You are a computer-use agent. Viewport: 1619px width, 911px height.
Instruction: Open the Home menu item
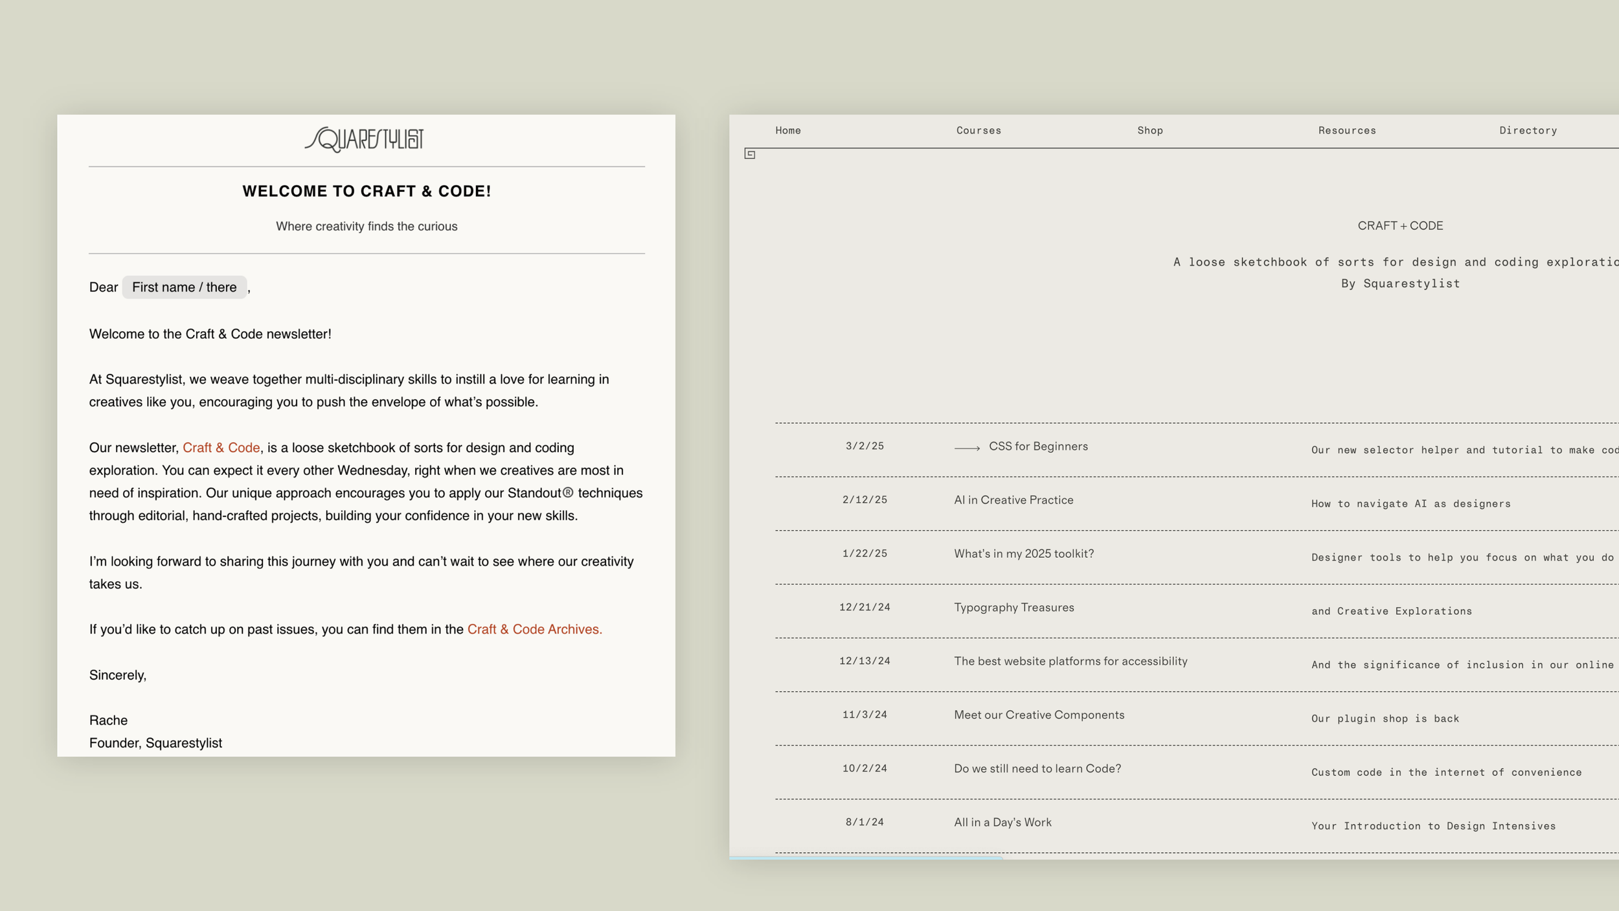pyautogui.click(x=787, y=130)
